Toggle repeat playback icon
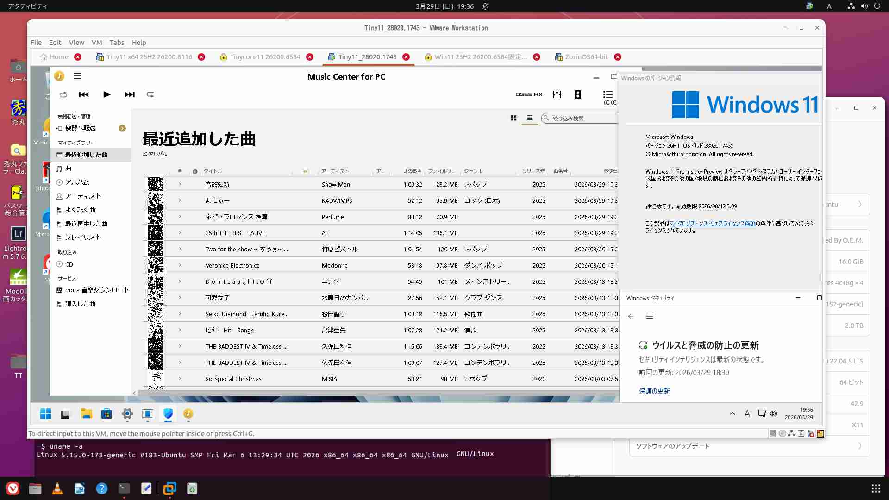Screen dimensions: 889x500 point(150,94)
